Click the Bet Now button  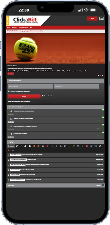(11, 74)
